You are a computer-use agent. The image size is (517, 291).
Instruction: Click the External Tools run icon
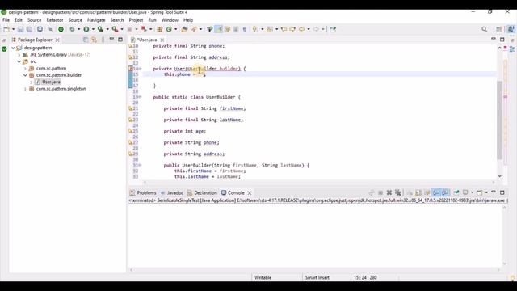115,29
